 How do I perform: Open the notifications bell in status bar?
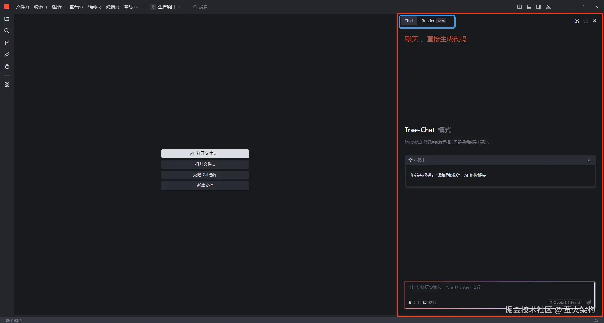pos(596,320)
